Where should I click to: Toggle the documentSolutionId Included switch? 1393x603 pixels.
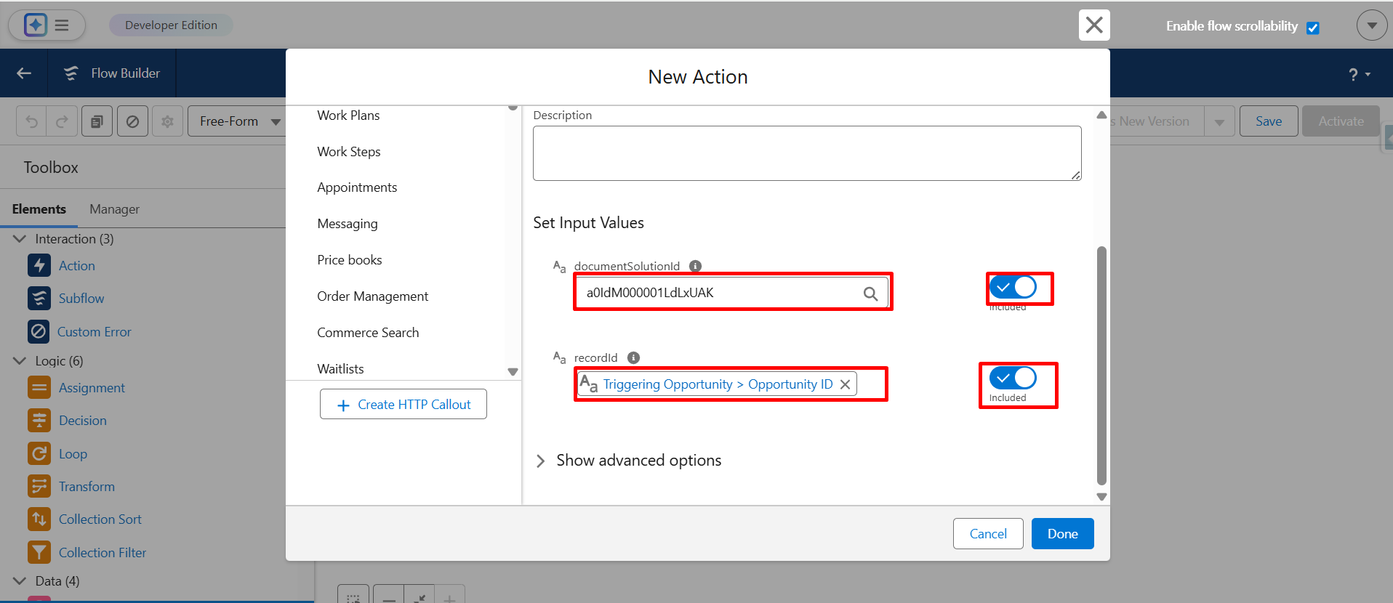(1013, 288)
